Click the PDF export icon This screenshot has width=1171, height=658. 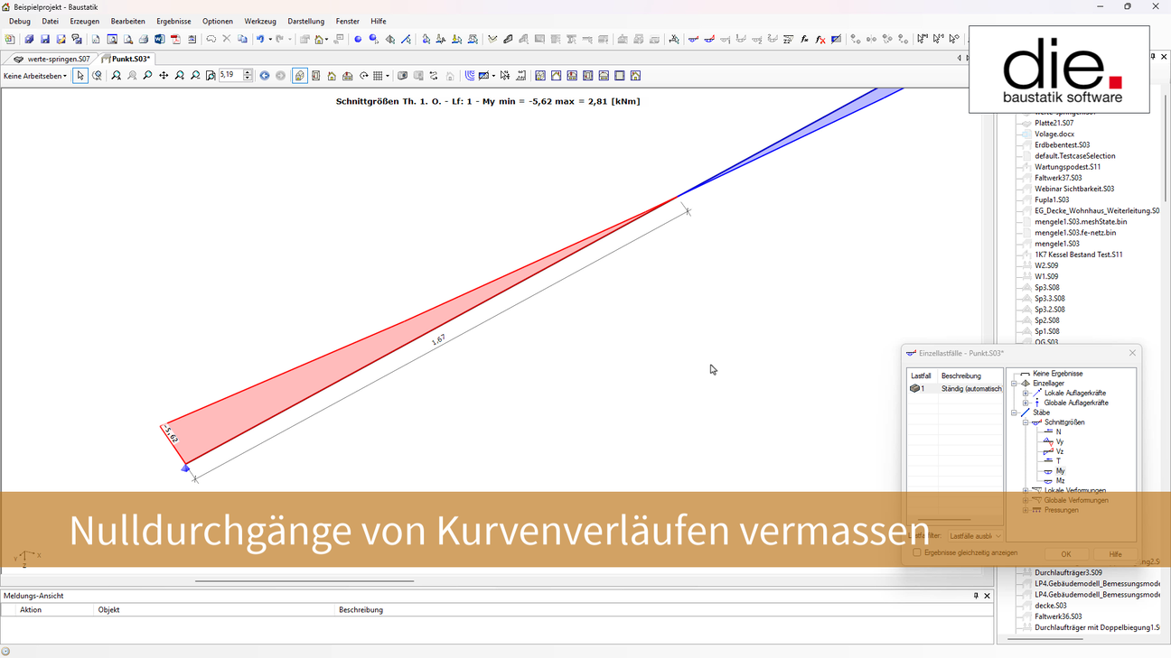175,40
